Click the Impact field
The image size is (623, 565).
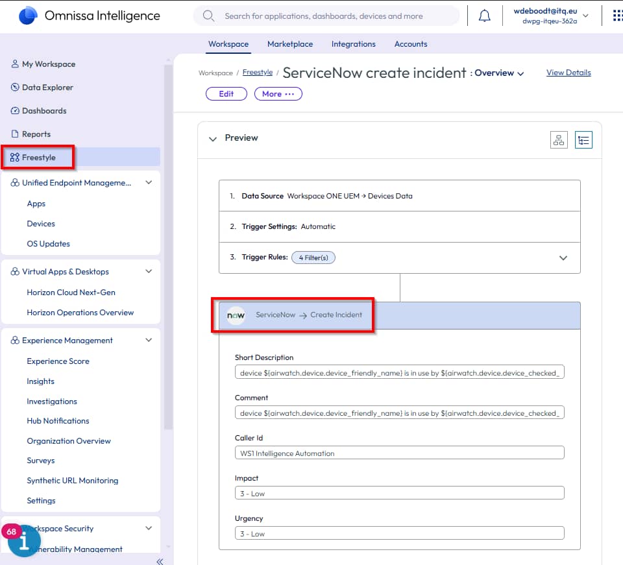coord(399,493)
